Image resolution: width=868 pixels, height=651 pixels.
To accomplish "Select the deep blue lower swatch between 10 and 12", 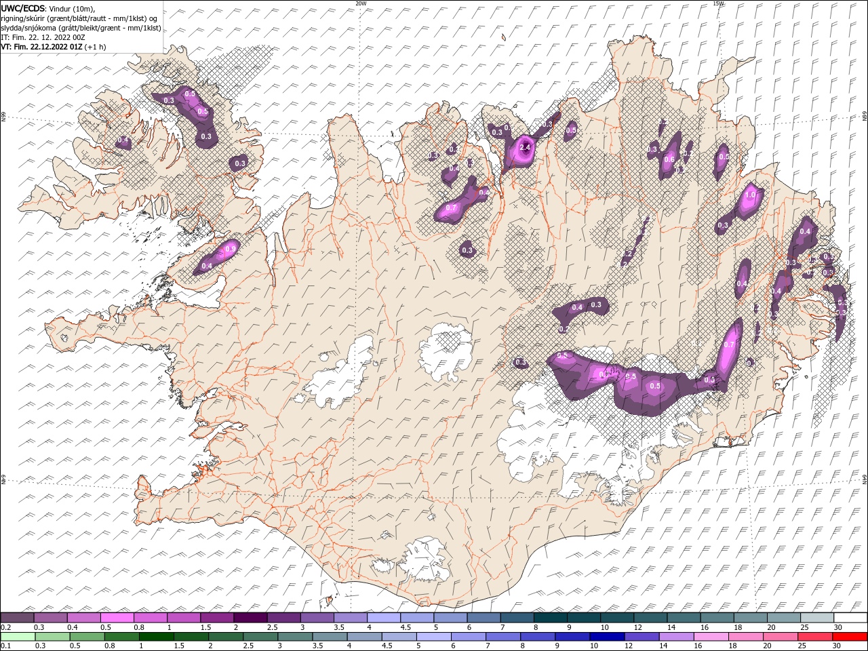I will (607, 637).
